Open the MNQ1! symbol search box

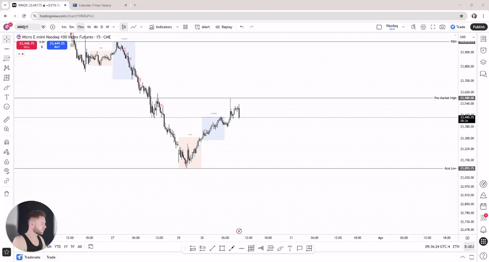[x=27, y=27]
